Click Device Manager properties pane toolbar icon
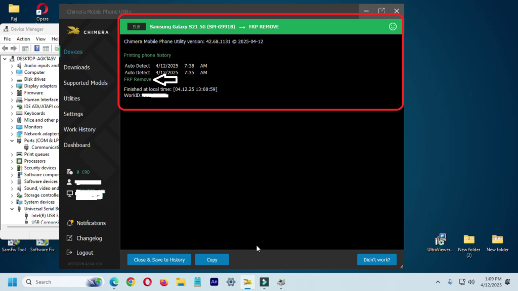 46,48
